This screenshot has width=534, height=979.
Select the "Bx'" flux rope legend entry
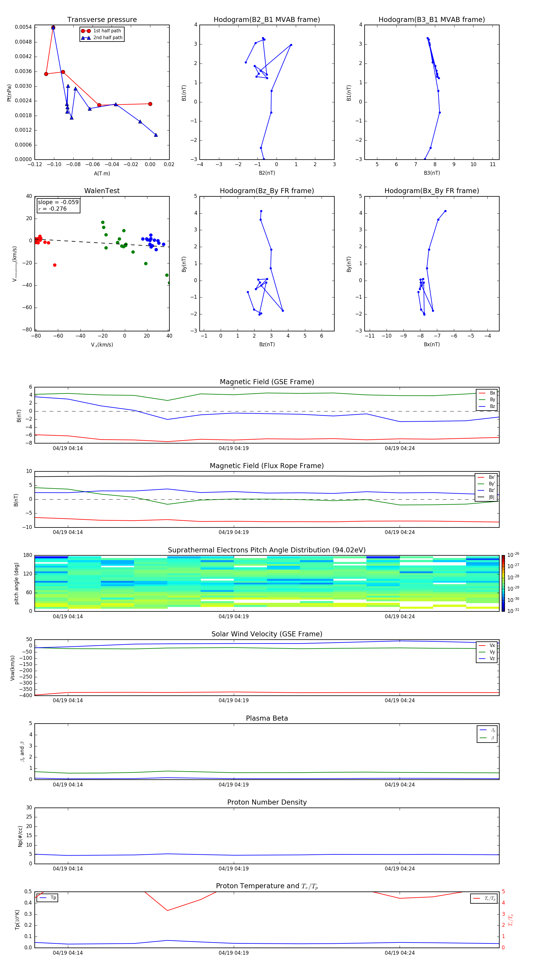pos(486,477)
